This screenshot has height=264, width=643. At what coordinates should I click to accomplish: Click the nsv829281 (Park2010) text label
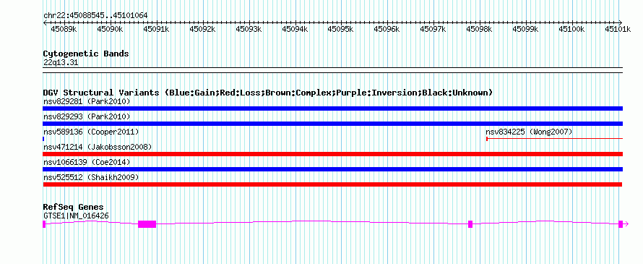click(87, 101)
